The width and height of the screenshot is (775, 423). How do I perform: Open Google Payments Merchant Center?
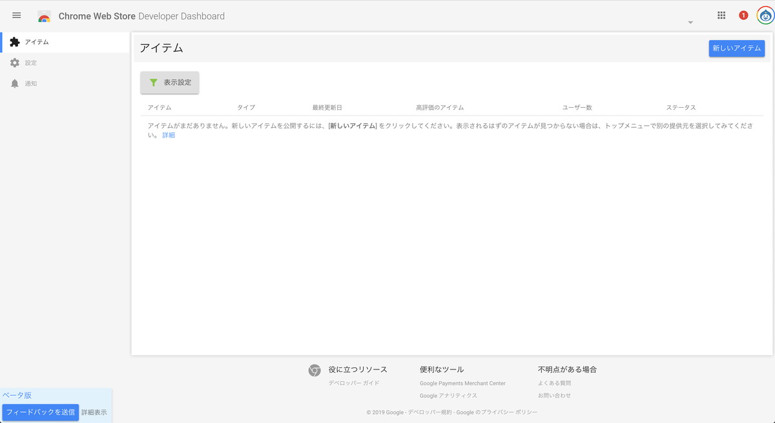tap(462, 382)
